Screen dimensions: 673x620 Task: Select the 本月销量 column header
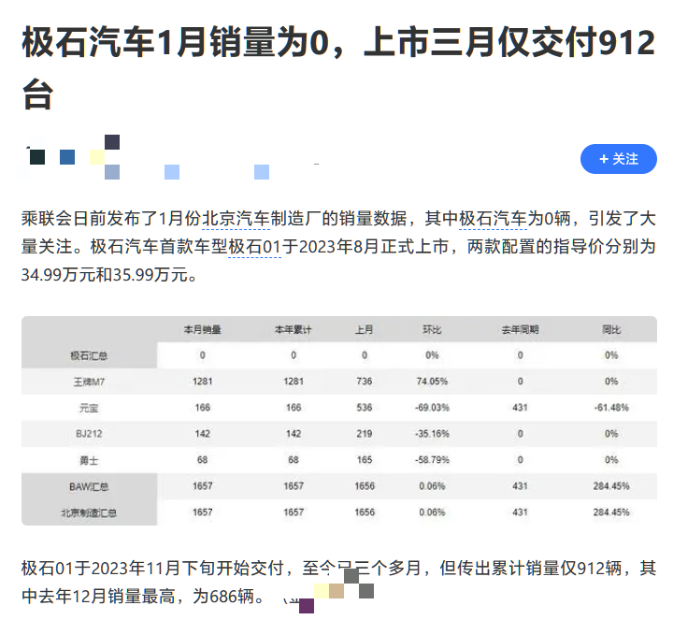pos(202,330)
